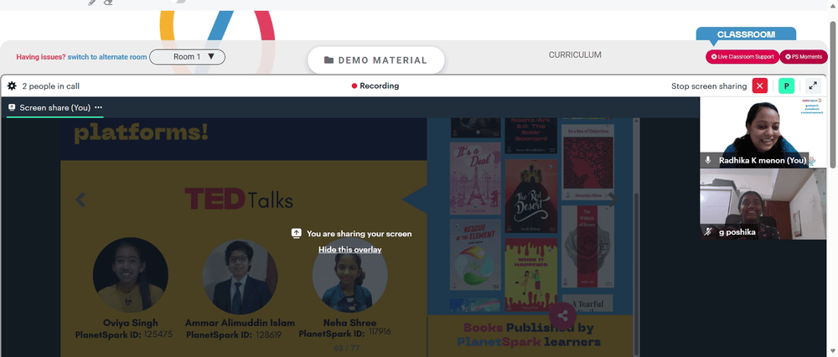
Task: Click the page scrollbar's down arrow
Action: [x=833, y=351]
